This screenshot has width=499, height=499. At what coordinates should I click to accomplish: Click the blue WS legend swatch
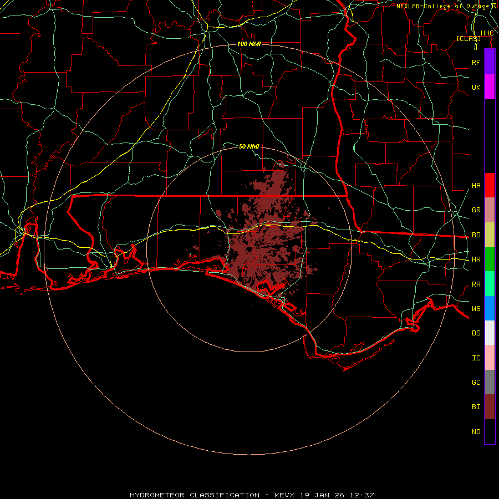[x=490, y=308]
